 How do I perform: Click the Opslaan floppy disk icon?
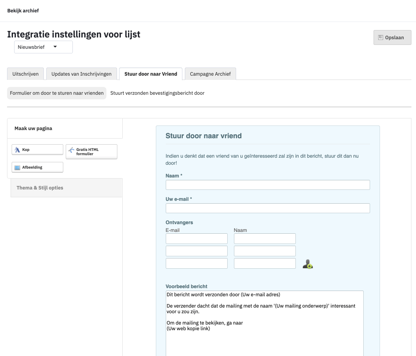(x=380, y=37)
